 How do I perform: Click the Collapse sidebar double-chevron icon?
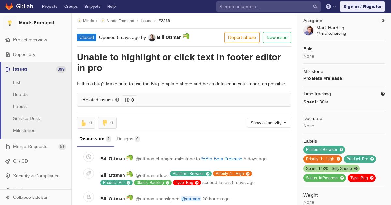pos(8,198)
